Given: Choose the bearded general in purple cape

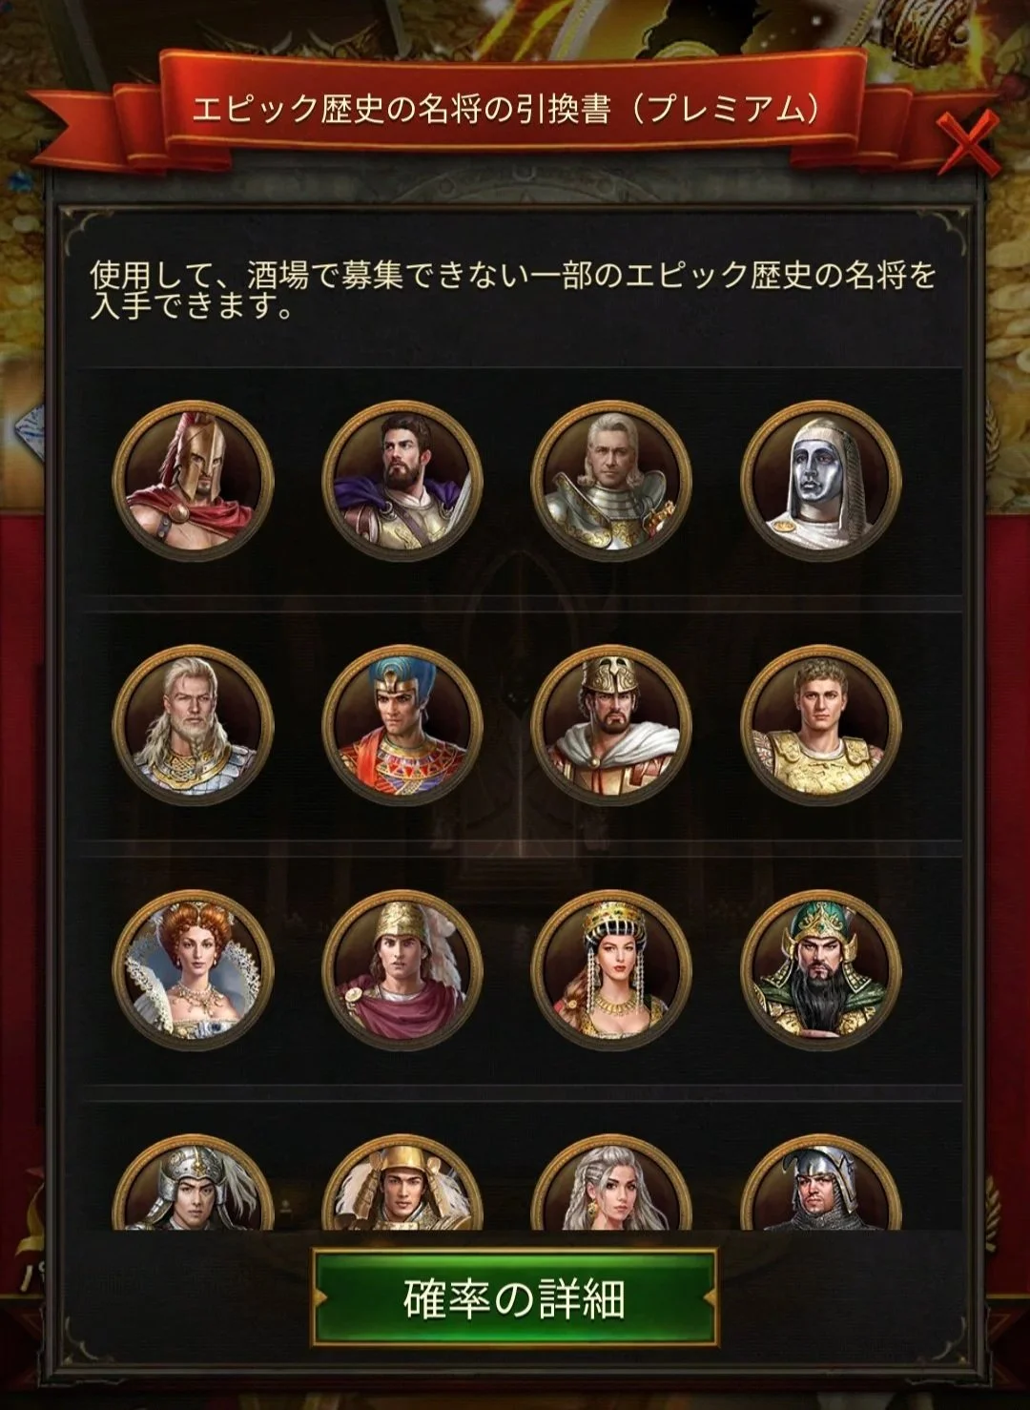Looking at the screenshot, I should pos(402,480).
